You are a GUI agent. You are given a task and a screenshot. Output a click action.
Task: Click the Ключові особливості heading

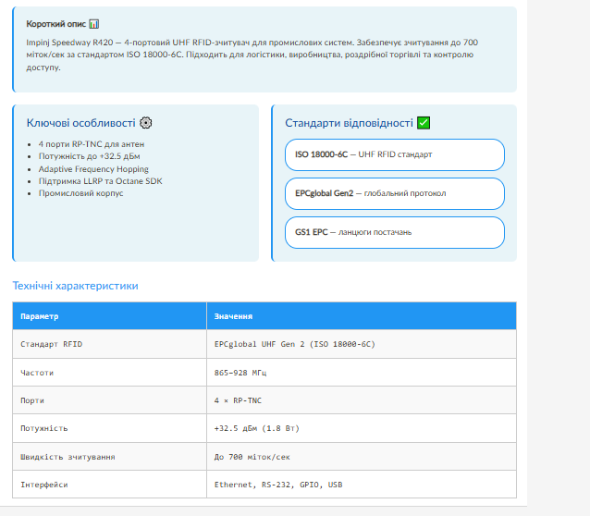(80, 123)
